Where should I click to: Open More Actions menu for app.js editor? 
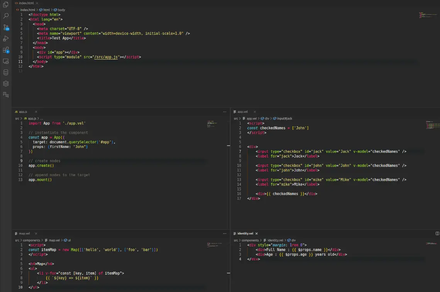(x=225, y=112)
